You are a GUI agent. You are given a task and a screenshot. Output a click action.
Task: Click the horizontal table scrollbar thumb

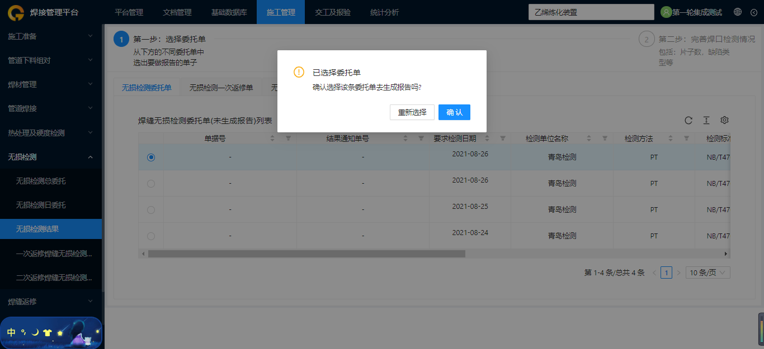click(x=306, y=254)
